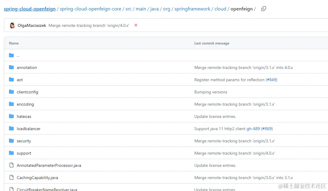Click the security folder icon
328x191 pixels.
[11, 141]
